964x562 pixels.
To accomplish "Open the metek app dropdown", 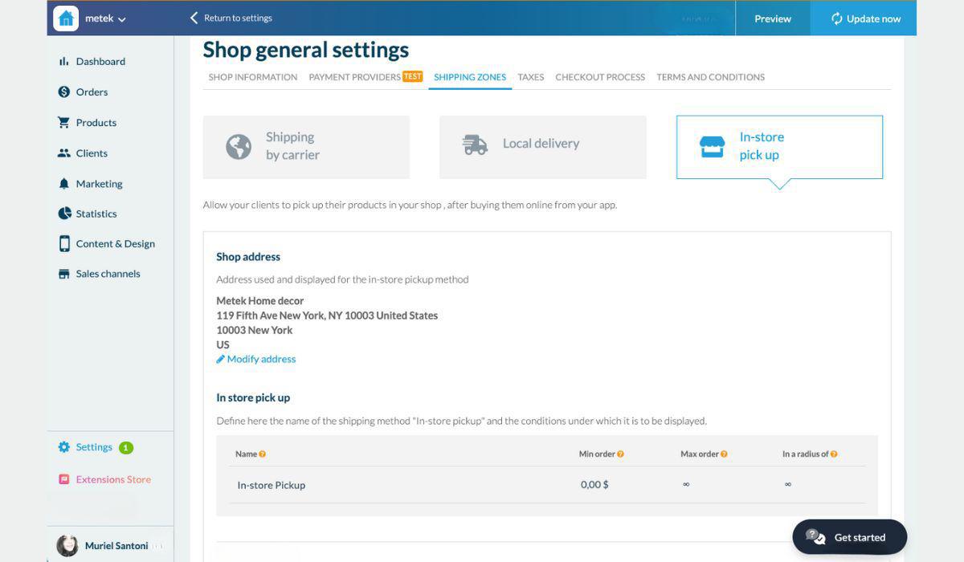I will pyautogui.click(x=105, y=18).
